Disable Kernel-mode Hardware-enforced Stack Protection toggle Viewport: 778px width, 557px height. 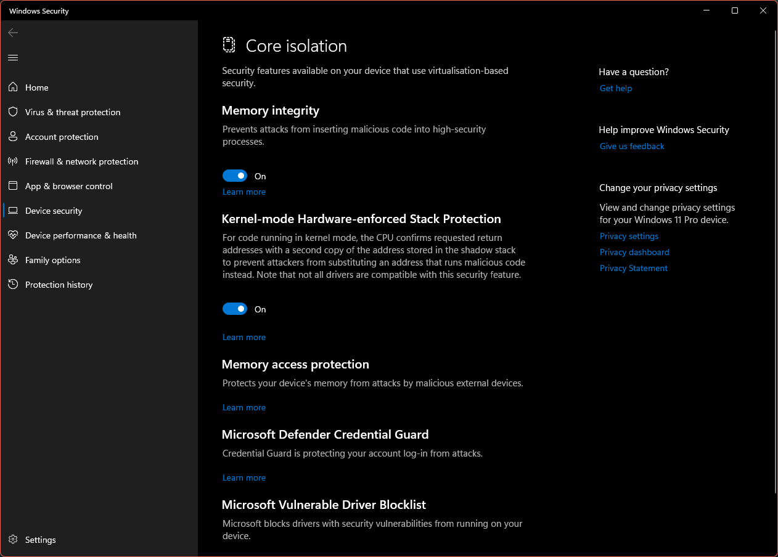(235, 309)
